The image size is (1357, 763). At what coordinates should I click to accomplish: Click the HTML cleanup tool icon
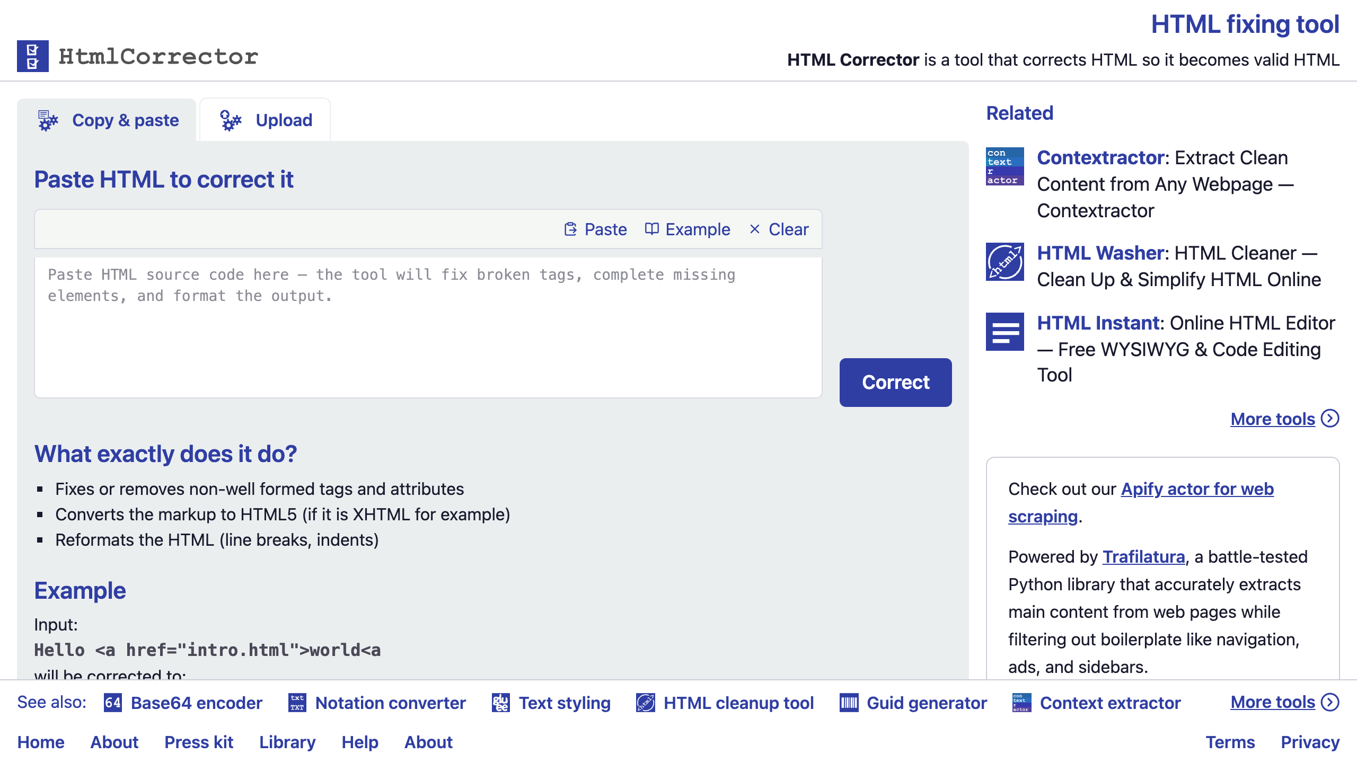pyautogui.click(x=646, y=703)
